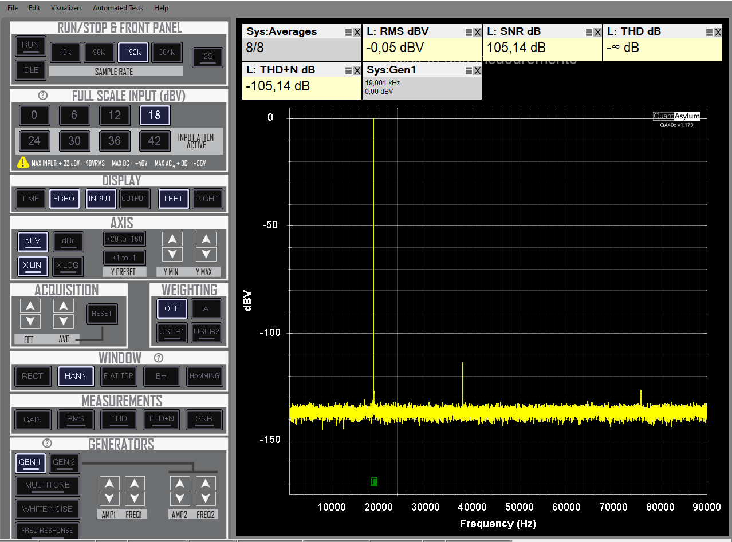Viewport: 732px width, 542px height.
Task: Open the Visualizers menu
Action: (x=66, y=8)
